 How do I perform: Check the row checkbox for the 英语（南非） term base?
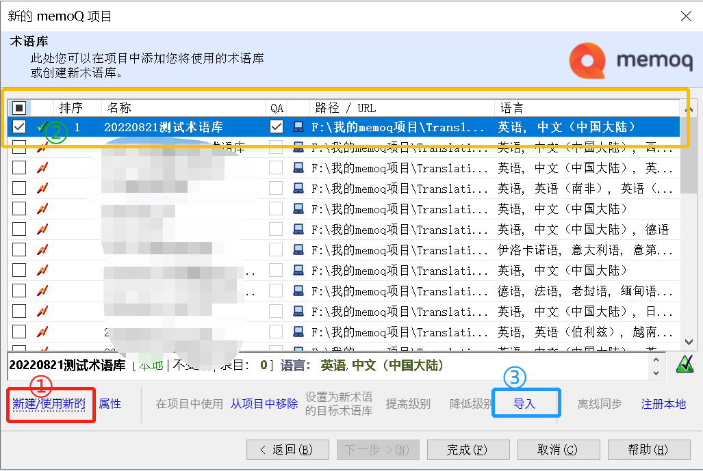pos(19,189)
